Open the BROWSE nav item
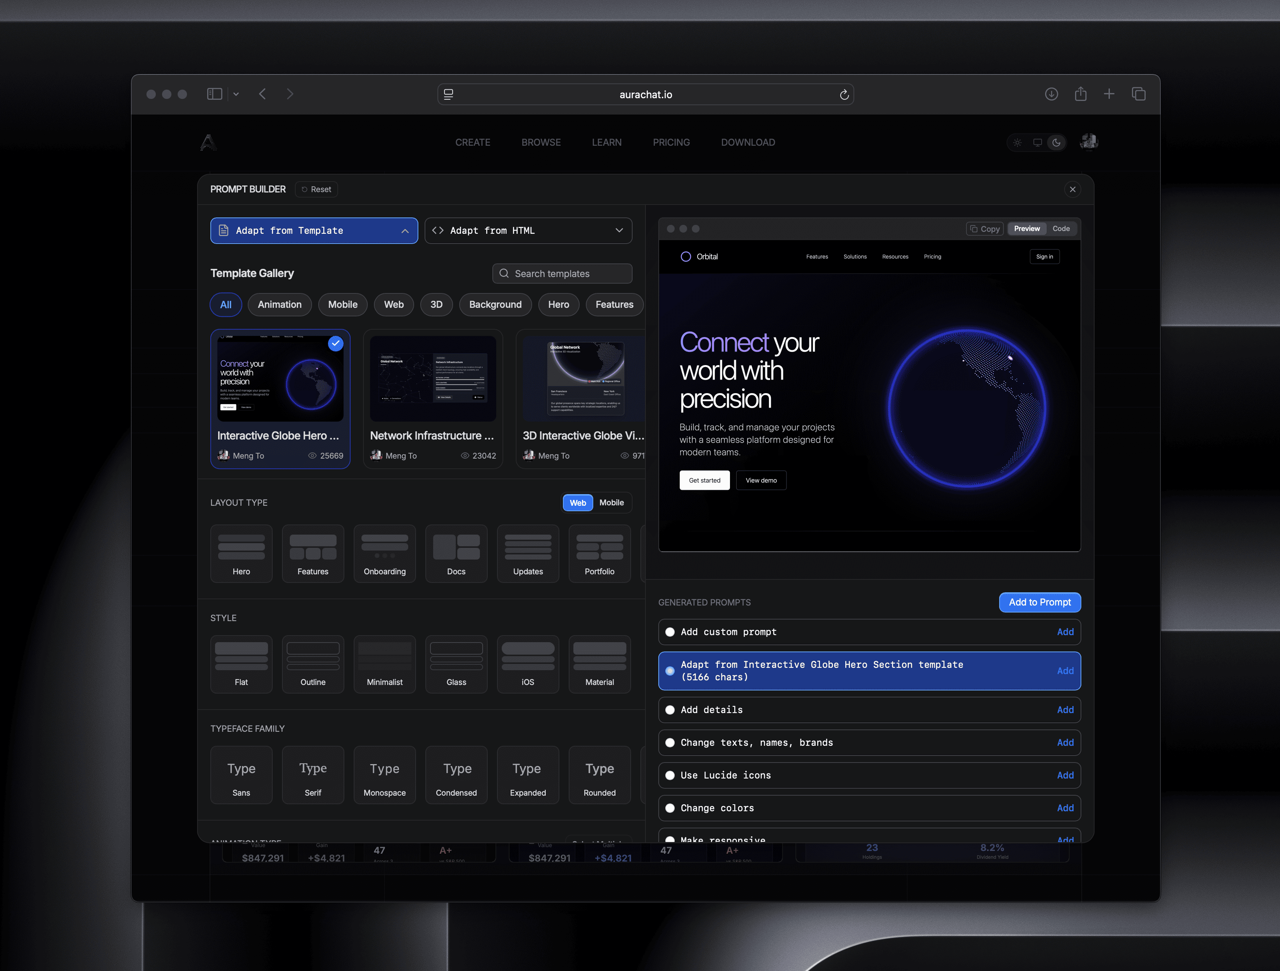1280x971 pixels. (541, 142)
